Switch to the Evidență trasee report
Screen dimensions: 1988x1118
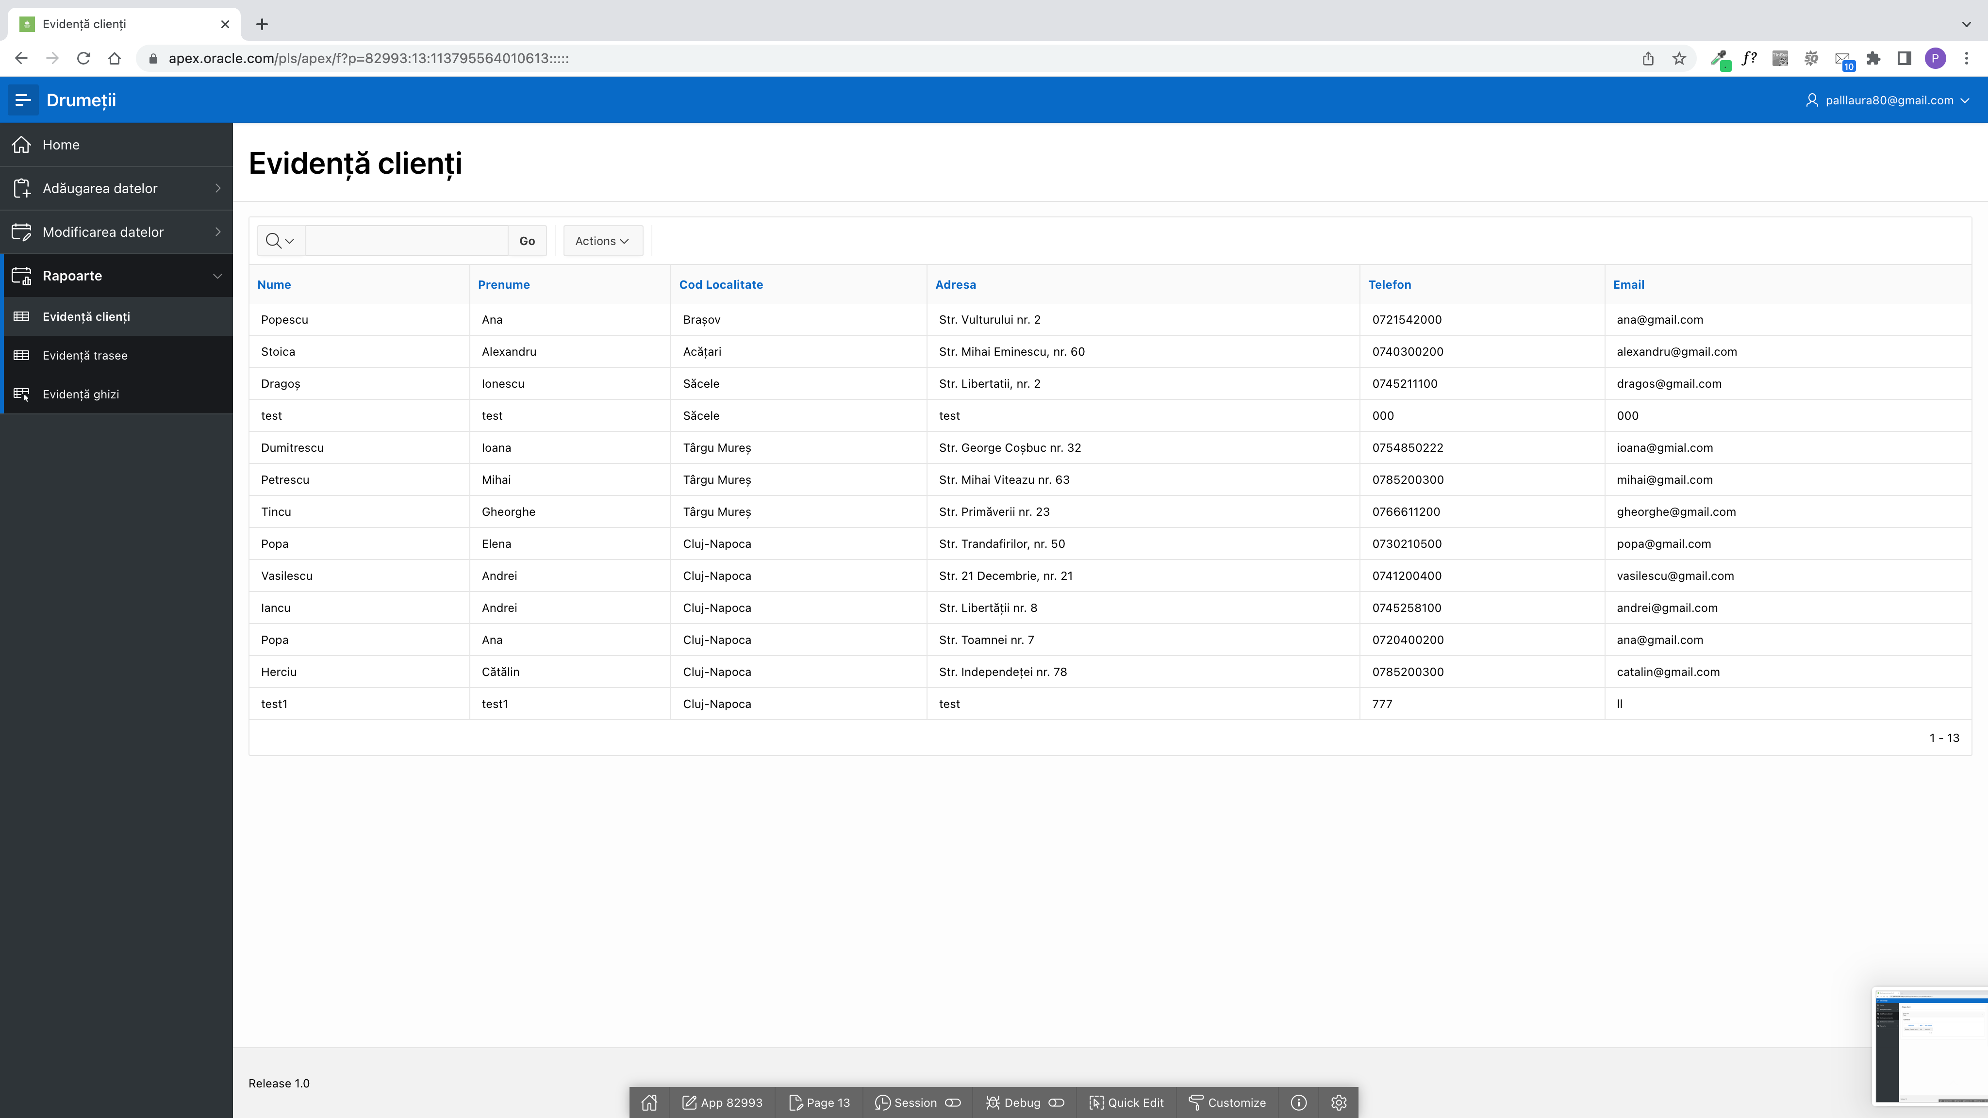pos(85,355)
